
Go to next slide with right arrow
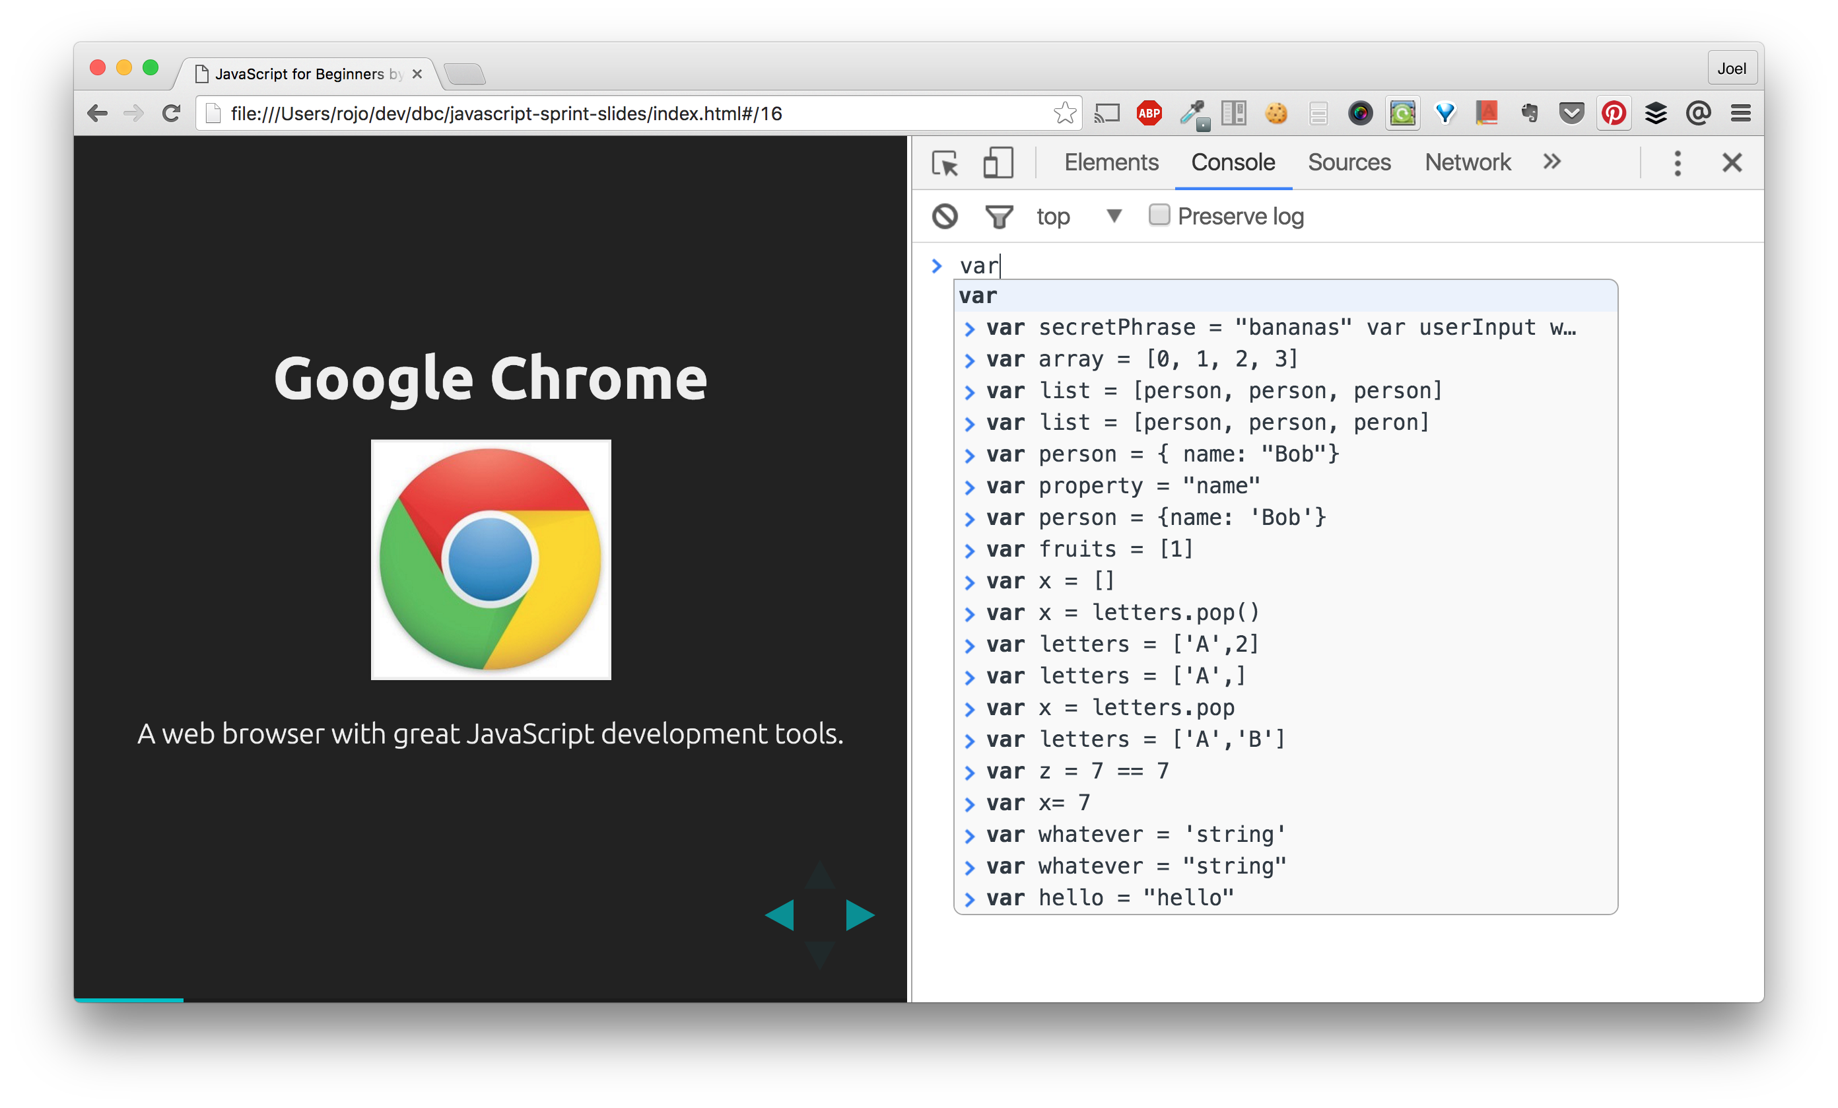point(860,915)
